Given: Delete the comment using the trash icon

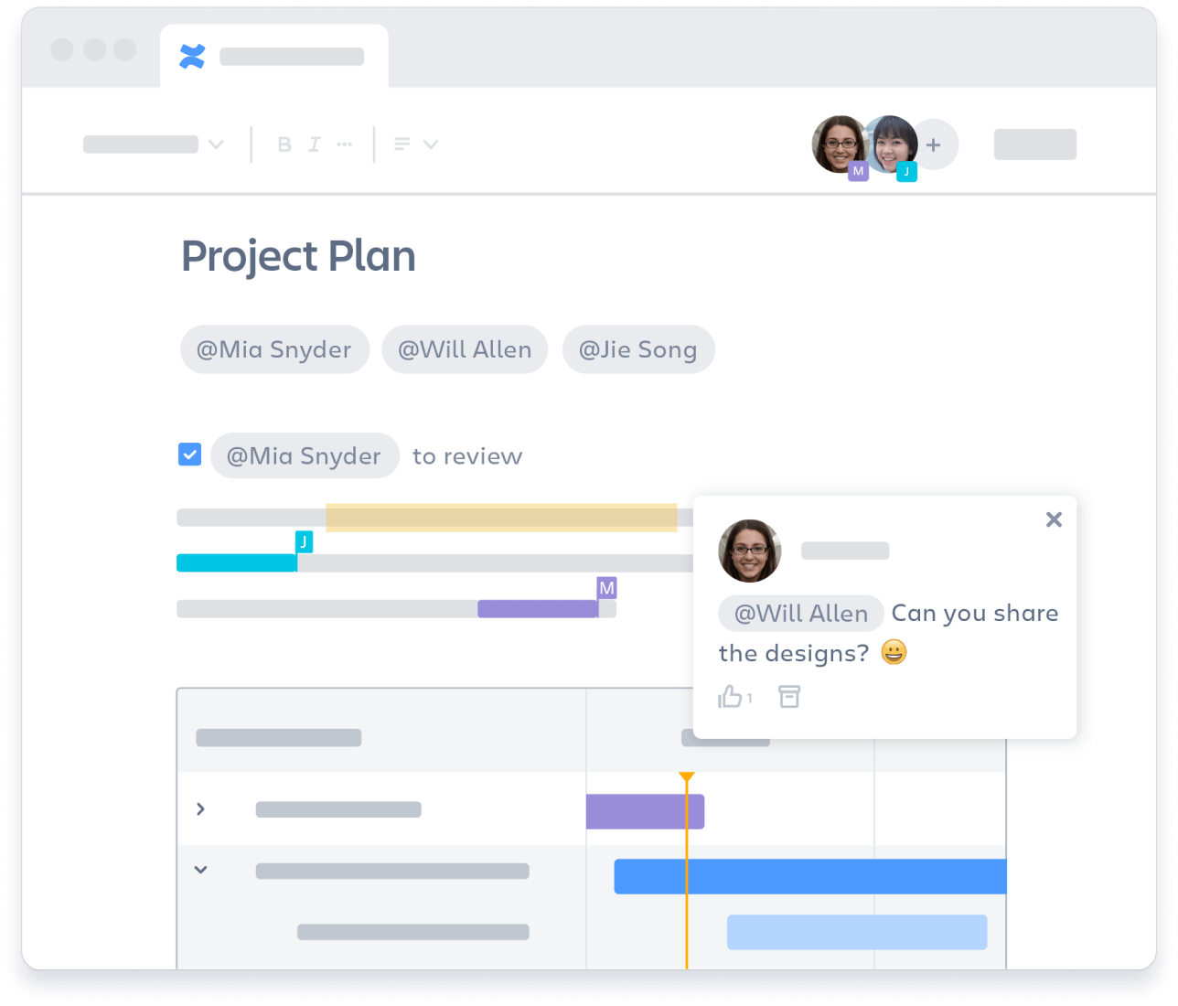Looking at the screenshot, I should (789, 696).
